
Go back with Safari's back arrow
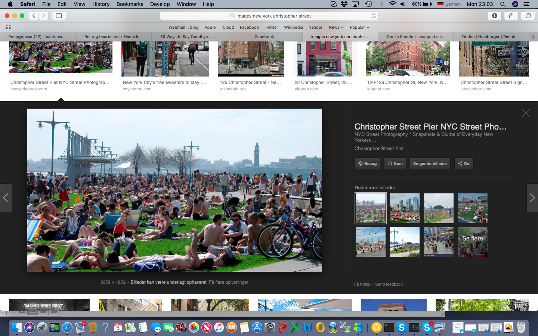click(x=34, y=16)
